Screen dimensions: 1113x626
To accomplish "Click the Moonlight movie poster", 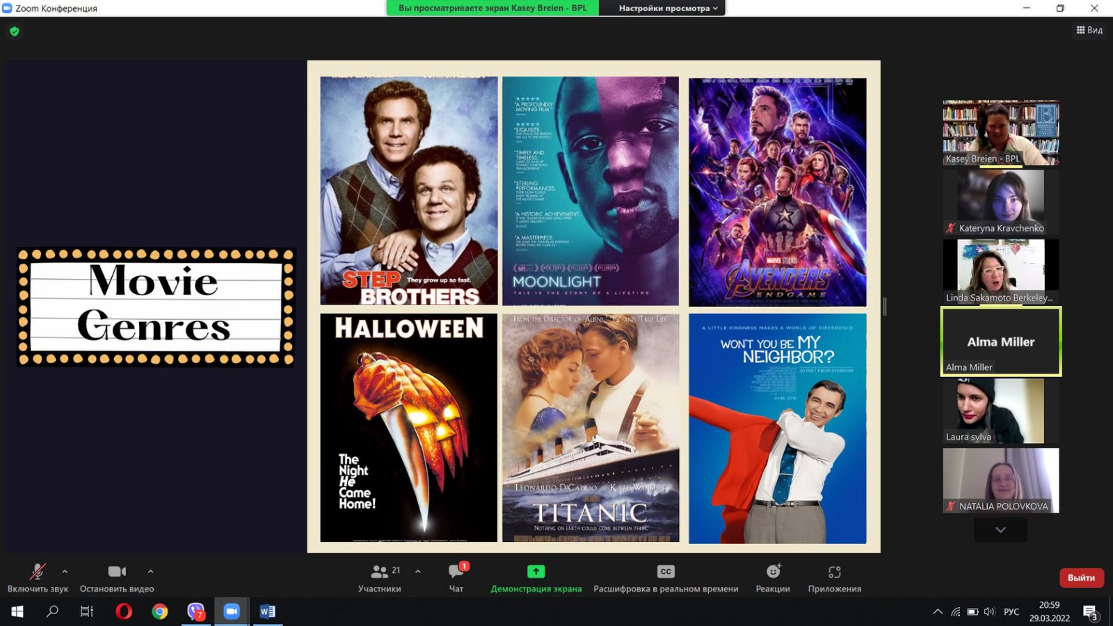I will [591, 191].
